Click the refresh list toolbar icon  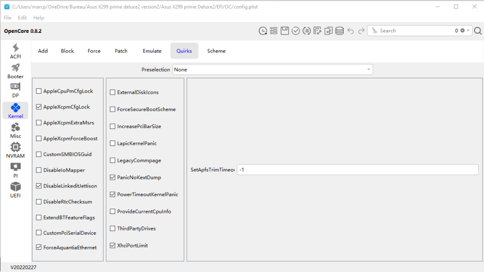[306, 31]
